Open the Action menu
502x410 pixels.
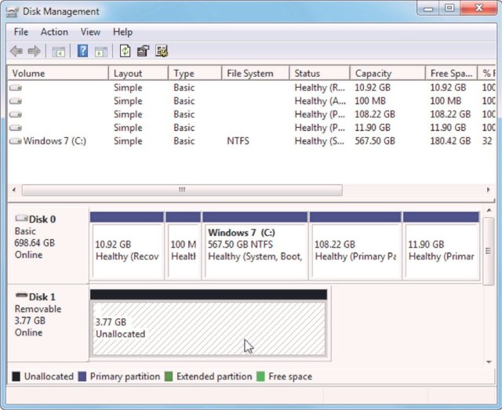54,32
